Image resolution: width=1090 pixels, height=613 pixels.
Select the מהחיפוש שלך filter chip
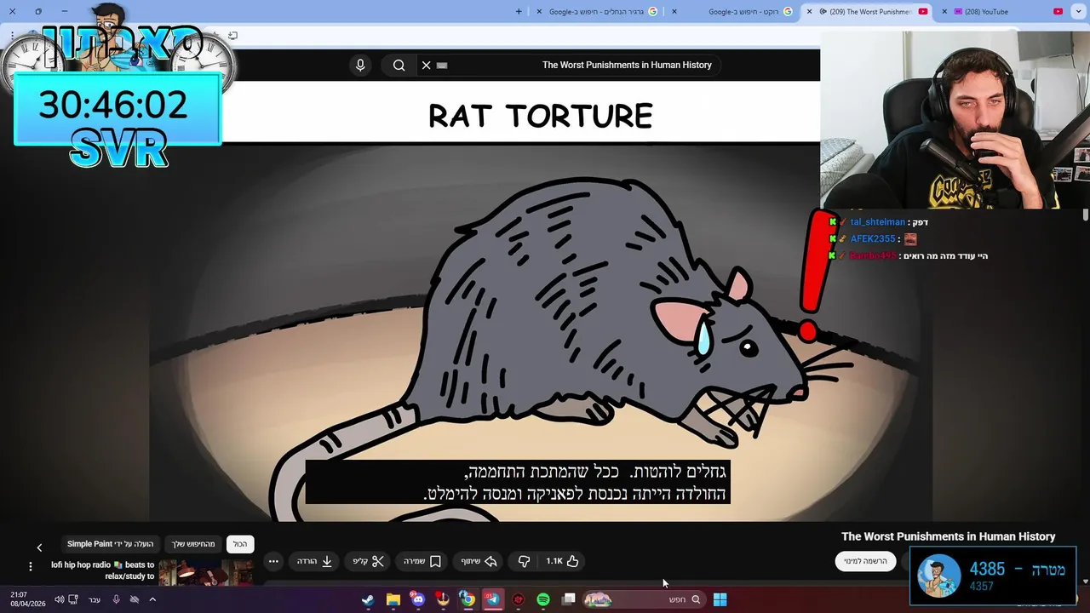193,544
